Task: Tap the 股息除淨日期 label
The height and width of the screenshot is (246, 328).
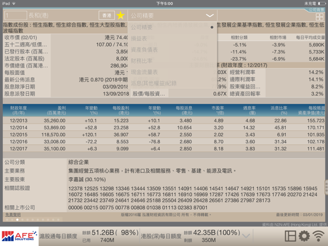Action: (x=20, y=87)
